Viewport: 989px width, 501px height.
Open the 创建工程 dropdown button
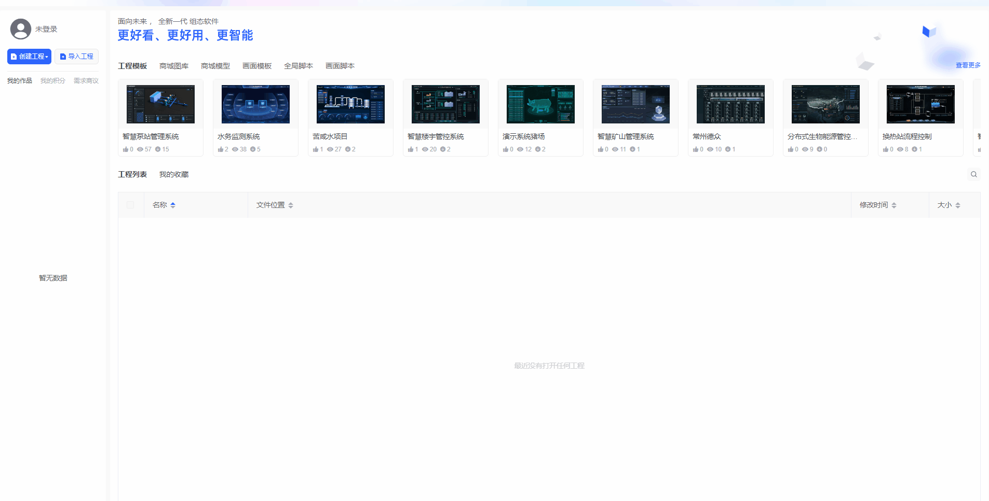click(x=29, y=57)
